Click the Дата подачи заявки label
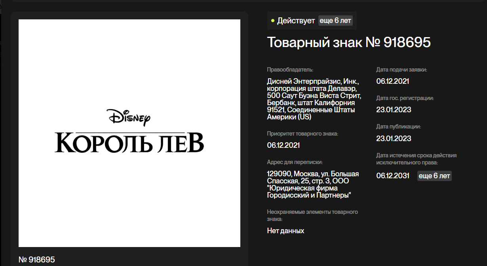This screenshot has width=487, height=266. click(x=401, y=70)
